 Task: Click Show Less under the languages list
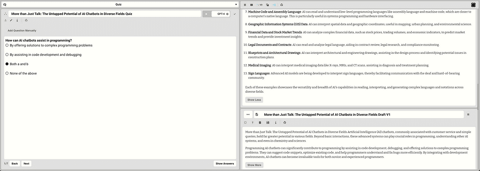click(254, 100)
